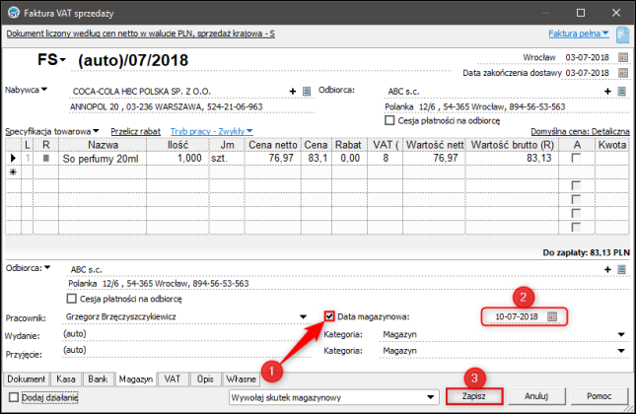Expand Specyfikacja towarowa dropdown
Image resolution: width=636 pixels, height=414 pixels.
click(x=96, y=131)
